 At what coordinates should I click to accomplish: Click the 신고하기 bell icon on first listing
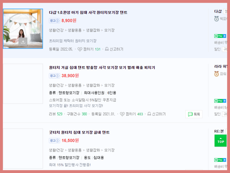click(107, 49)
